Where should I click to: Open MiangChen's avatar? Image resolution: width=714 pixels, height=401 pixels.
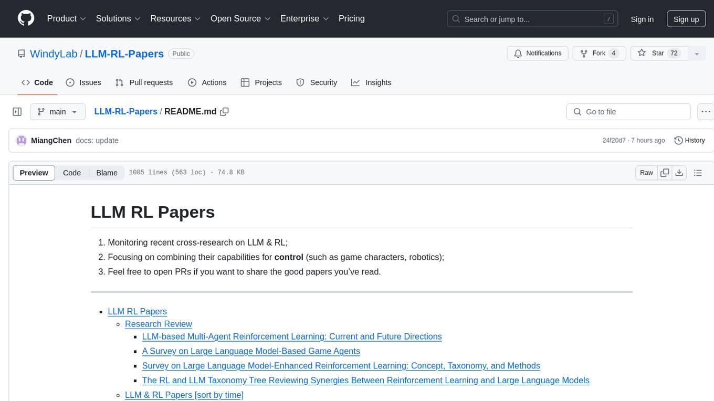coord(22,140)
